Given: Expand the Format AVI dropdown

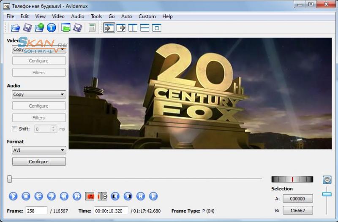Looking at the screenshot, I should tap(39, 150).
